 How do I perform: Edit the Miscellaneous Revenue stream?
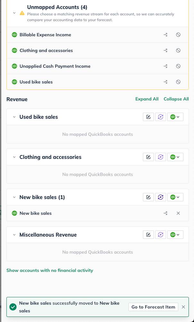pos(148,235)
